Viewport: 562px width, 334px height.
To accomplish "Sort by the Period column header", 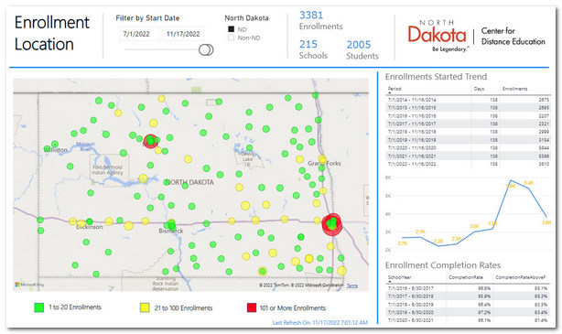I will click(394, 89).
